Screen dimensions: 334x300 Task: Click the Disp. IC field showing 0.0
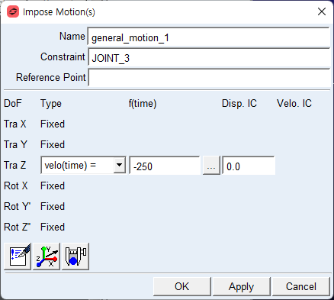tap(249, 166)
